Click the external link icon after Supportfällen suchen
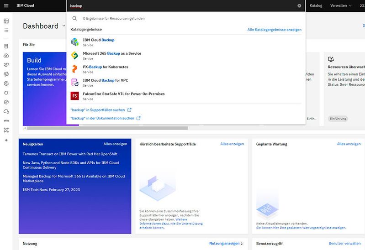Image resolution: width=365 pixels, height=250 pixels. click(129, 110)
